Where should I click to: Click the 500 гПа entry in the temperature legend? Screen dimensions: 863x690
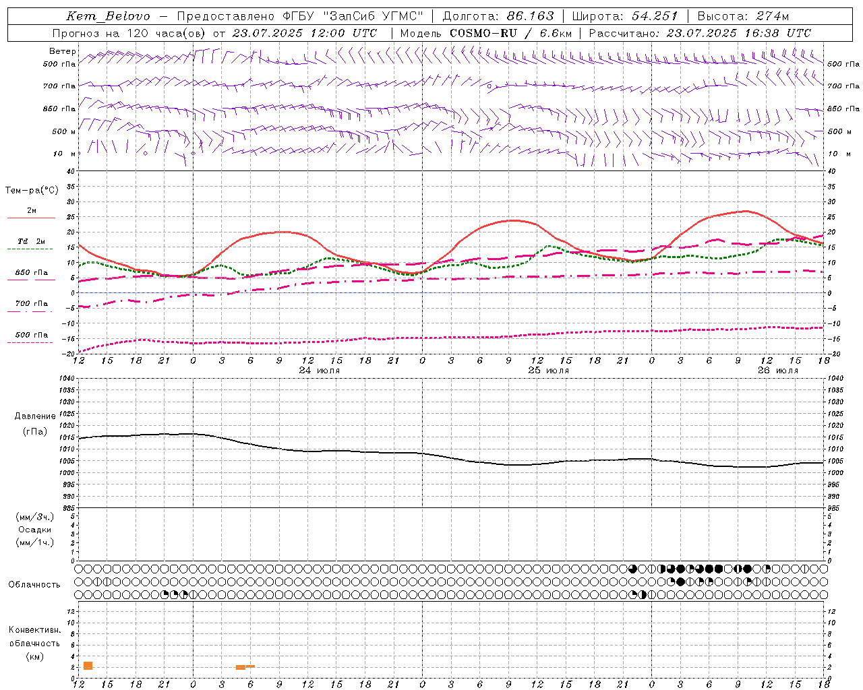pyautogui.click(x=31, y=335)
